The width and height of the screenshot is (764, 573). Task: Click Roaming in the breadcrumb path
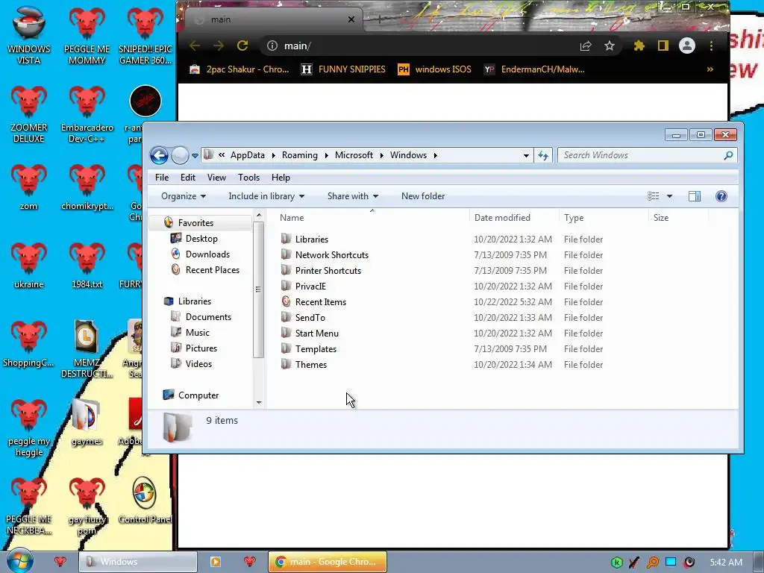[x=300, y=155]
